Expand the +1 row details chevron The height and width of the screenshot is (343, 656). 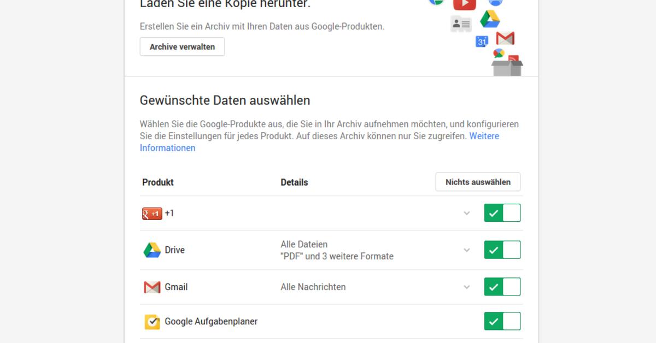pos(467,214)
